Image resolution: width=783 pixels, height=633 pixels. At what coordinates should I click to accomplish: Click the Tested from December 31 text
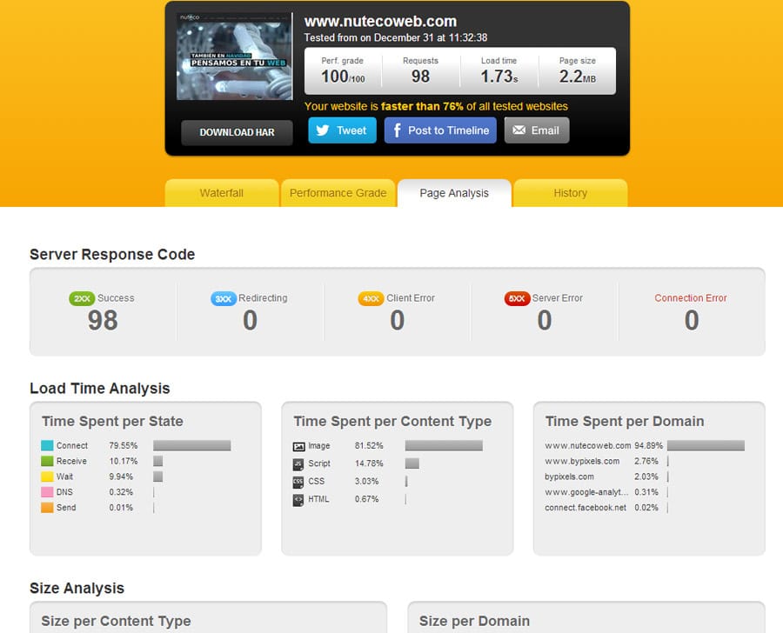coord(396,37)
